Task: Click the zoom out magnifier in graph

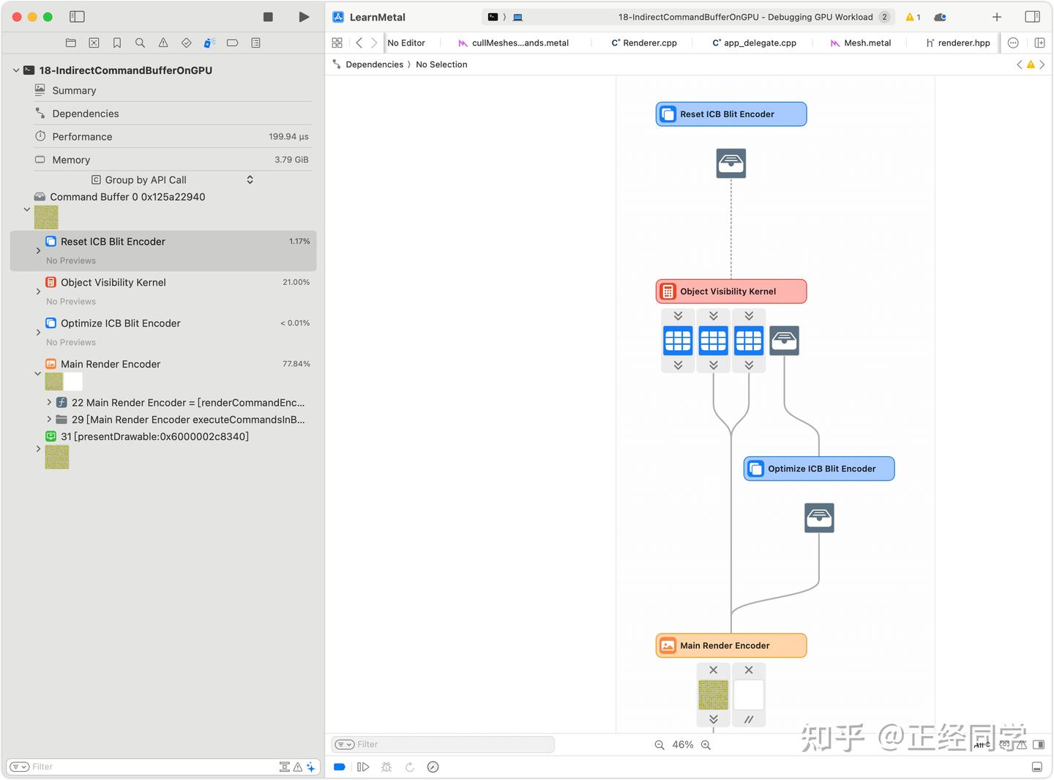Action: click(x=659, y=745)
